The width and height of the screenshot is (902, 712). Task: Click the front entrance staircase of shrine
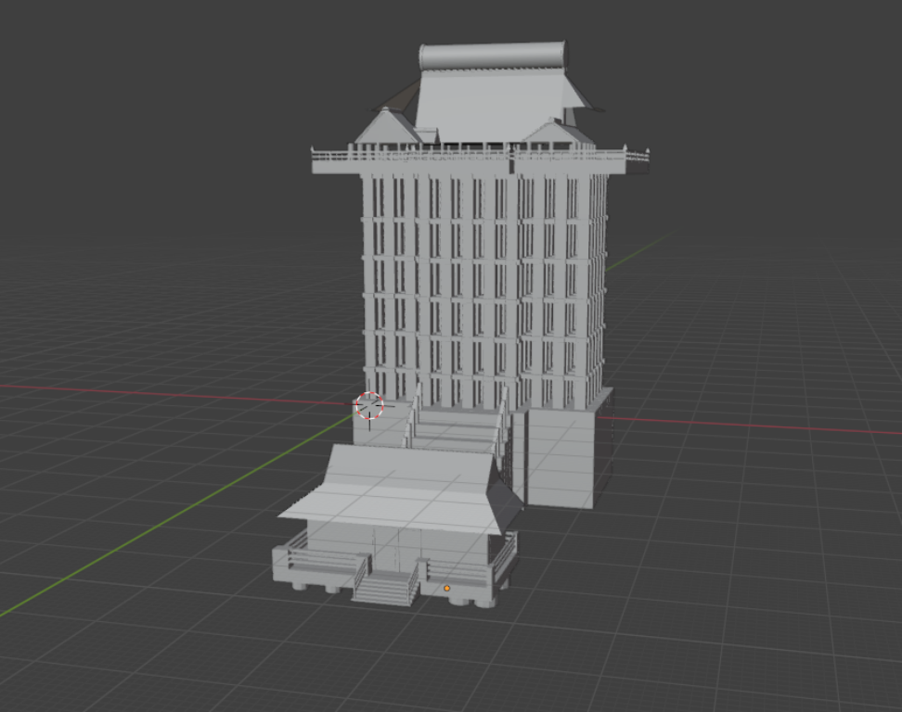(384, 587)
